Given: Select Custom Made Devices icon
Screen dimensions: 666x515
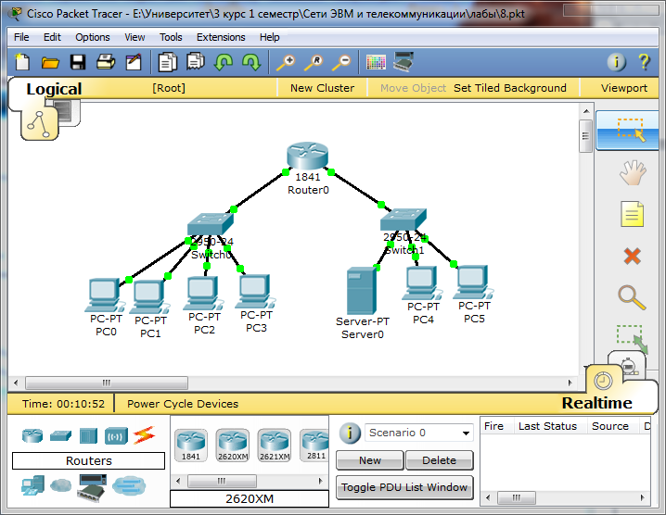Looking at the screenshot, I should click(x=91, y=488).
